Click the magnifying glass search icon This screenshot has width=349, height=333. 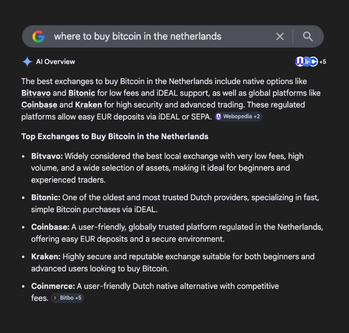[x=308, y=36]
